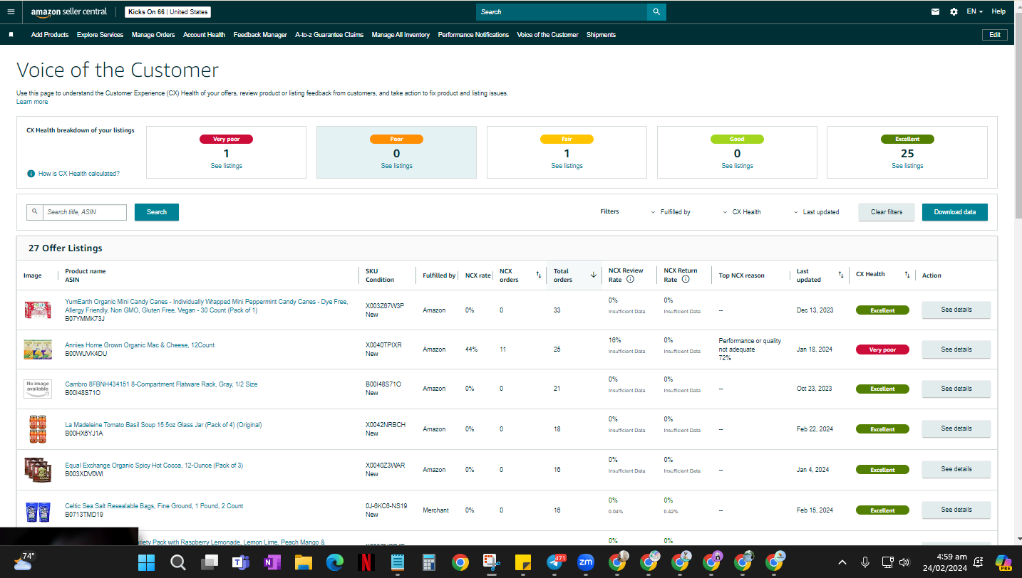The height and width of the screenshot is (578, 1022).
Task: Open Performance Notifications
Action: (x=473, y=35)
